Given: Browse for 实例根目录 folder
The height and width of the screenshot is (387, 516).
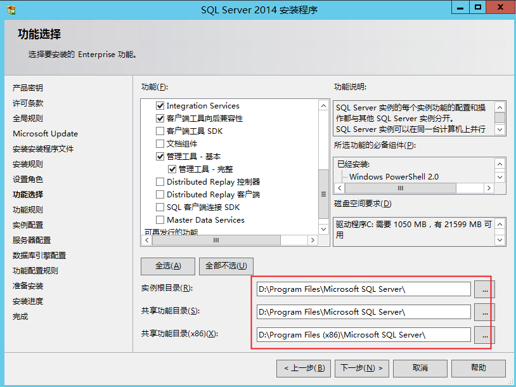Looking at the screenshot, I should [484, 289].
